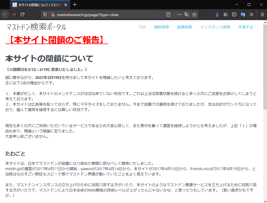Open the downloads arrow panel
267x203 pixels.
pos(217,15)
